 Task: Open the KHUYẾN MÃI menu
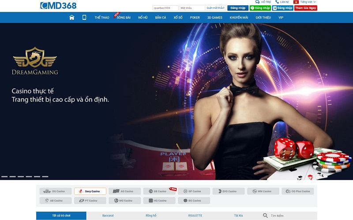tap(239, 18)
